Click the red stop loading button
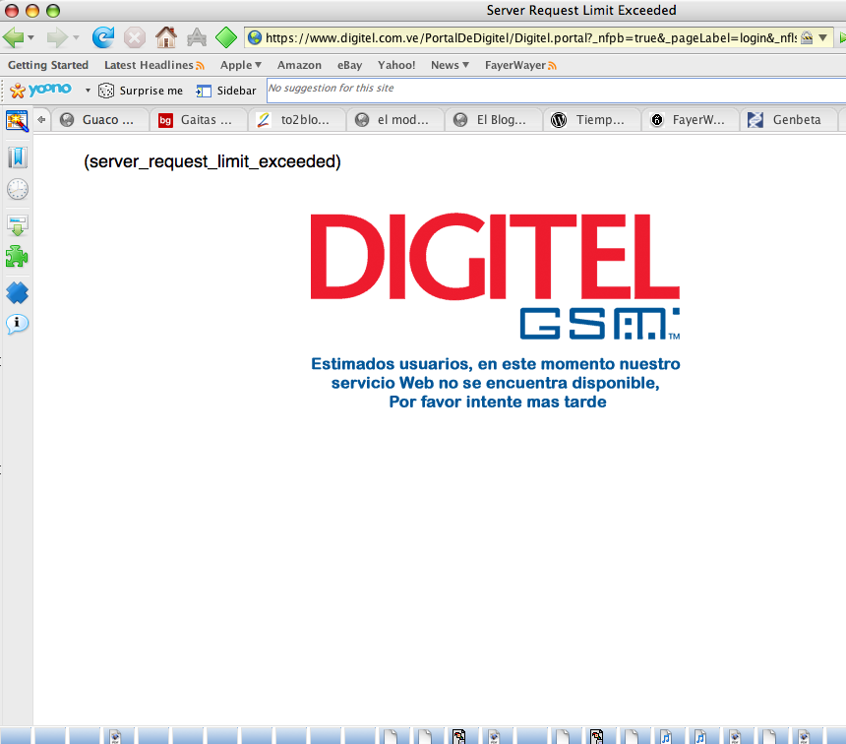Screen dimensions: 846x744 point(135,37)
